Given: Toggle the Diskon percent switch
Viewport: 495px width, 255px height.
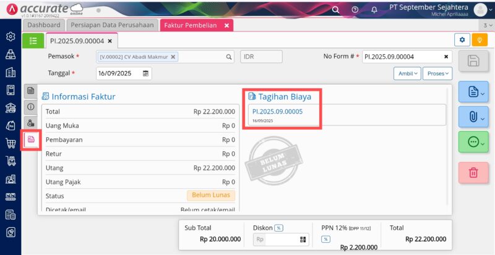Looking at the screenshot, I should point(278,228).
